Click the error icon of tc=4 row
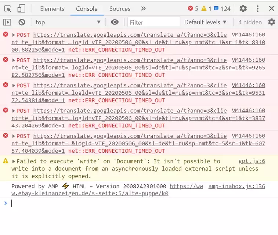The height and width of the screenshot is (235, 278). pos(6,110)
